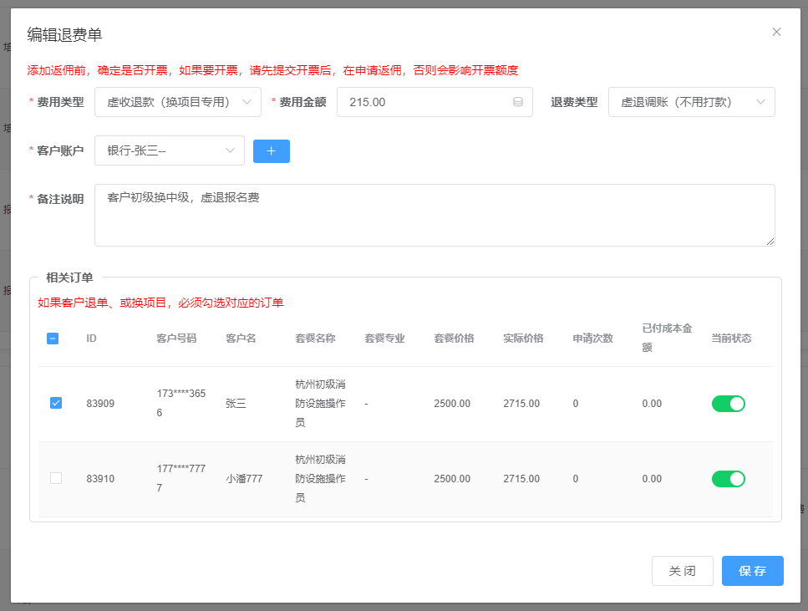Click the 实际价格 column header

[x=523, y=339]
